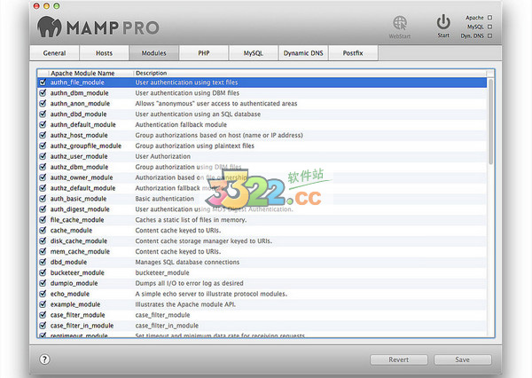Toggle authz_owner_module checkbox
This screenshot has height=378, width=532.
coord(43,177)
